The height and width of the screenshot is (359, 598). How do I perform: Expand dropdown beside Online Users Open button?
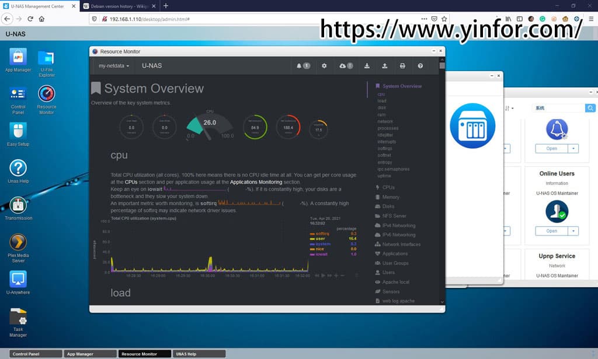tap(573, 231)
